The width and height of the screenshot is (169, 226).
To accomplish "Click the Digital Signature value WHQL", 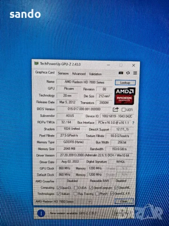I will pyautogui.click(x=121, y=162).
